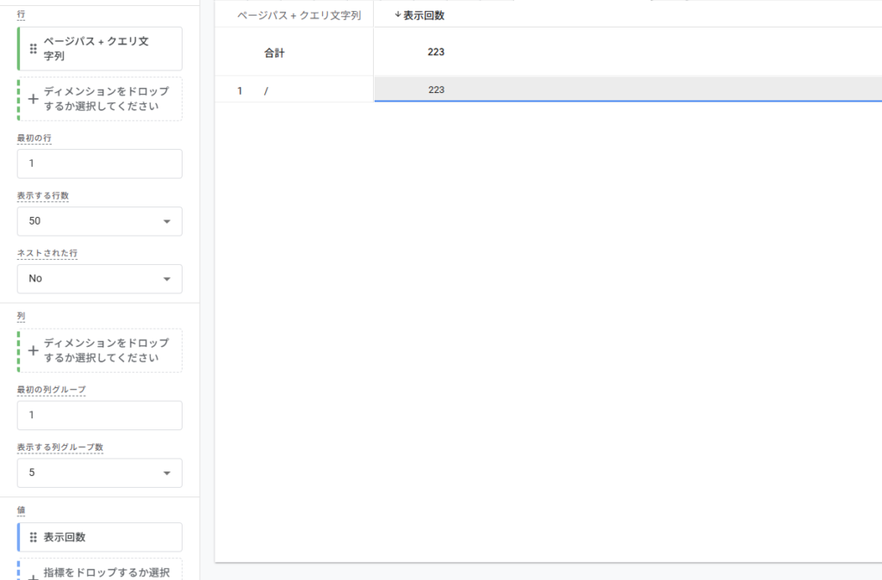Click the 値 section label
The image size is (882, 580).
(x=22, y=510)
